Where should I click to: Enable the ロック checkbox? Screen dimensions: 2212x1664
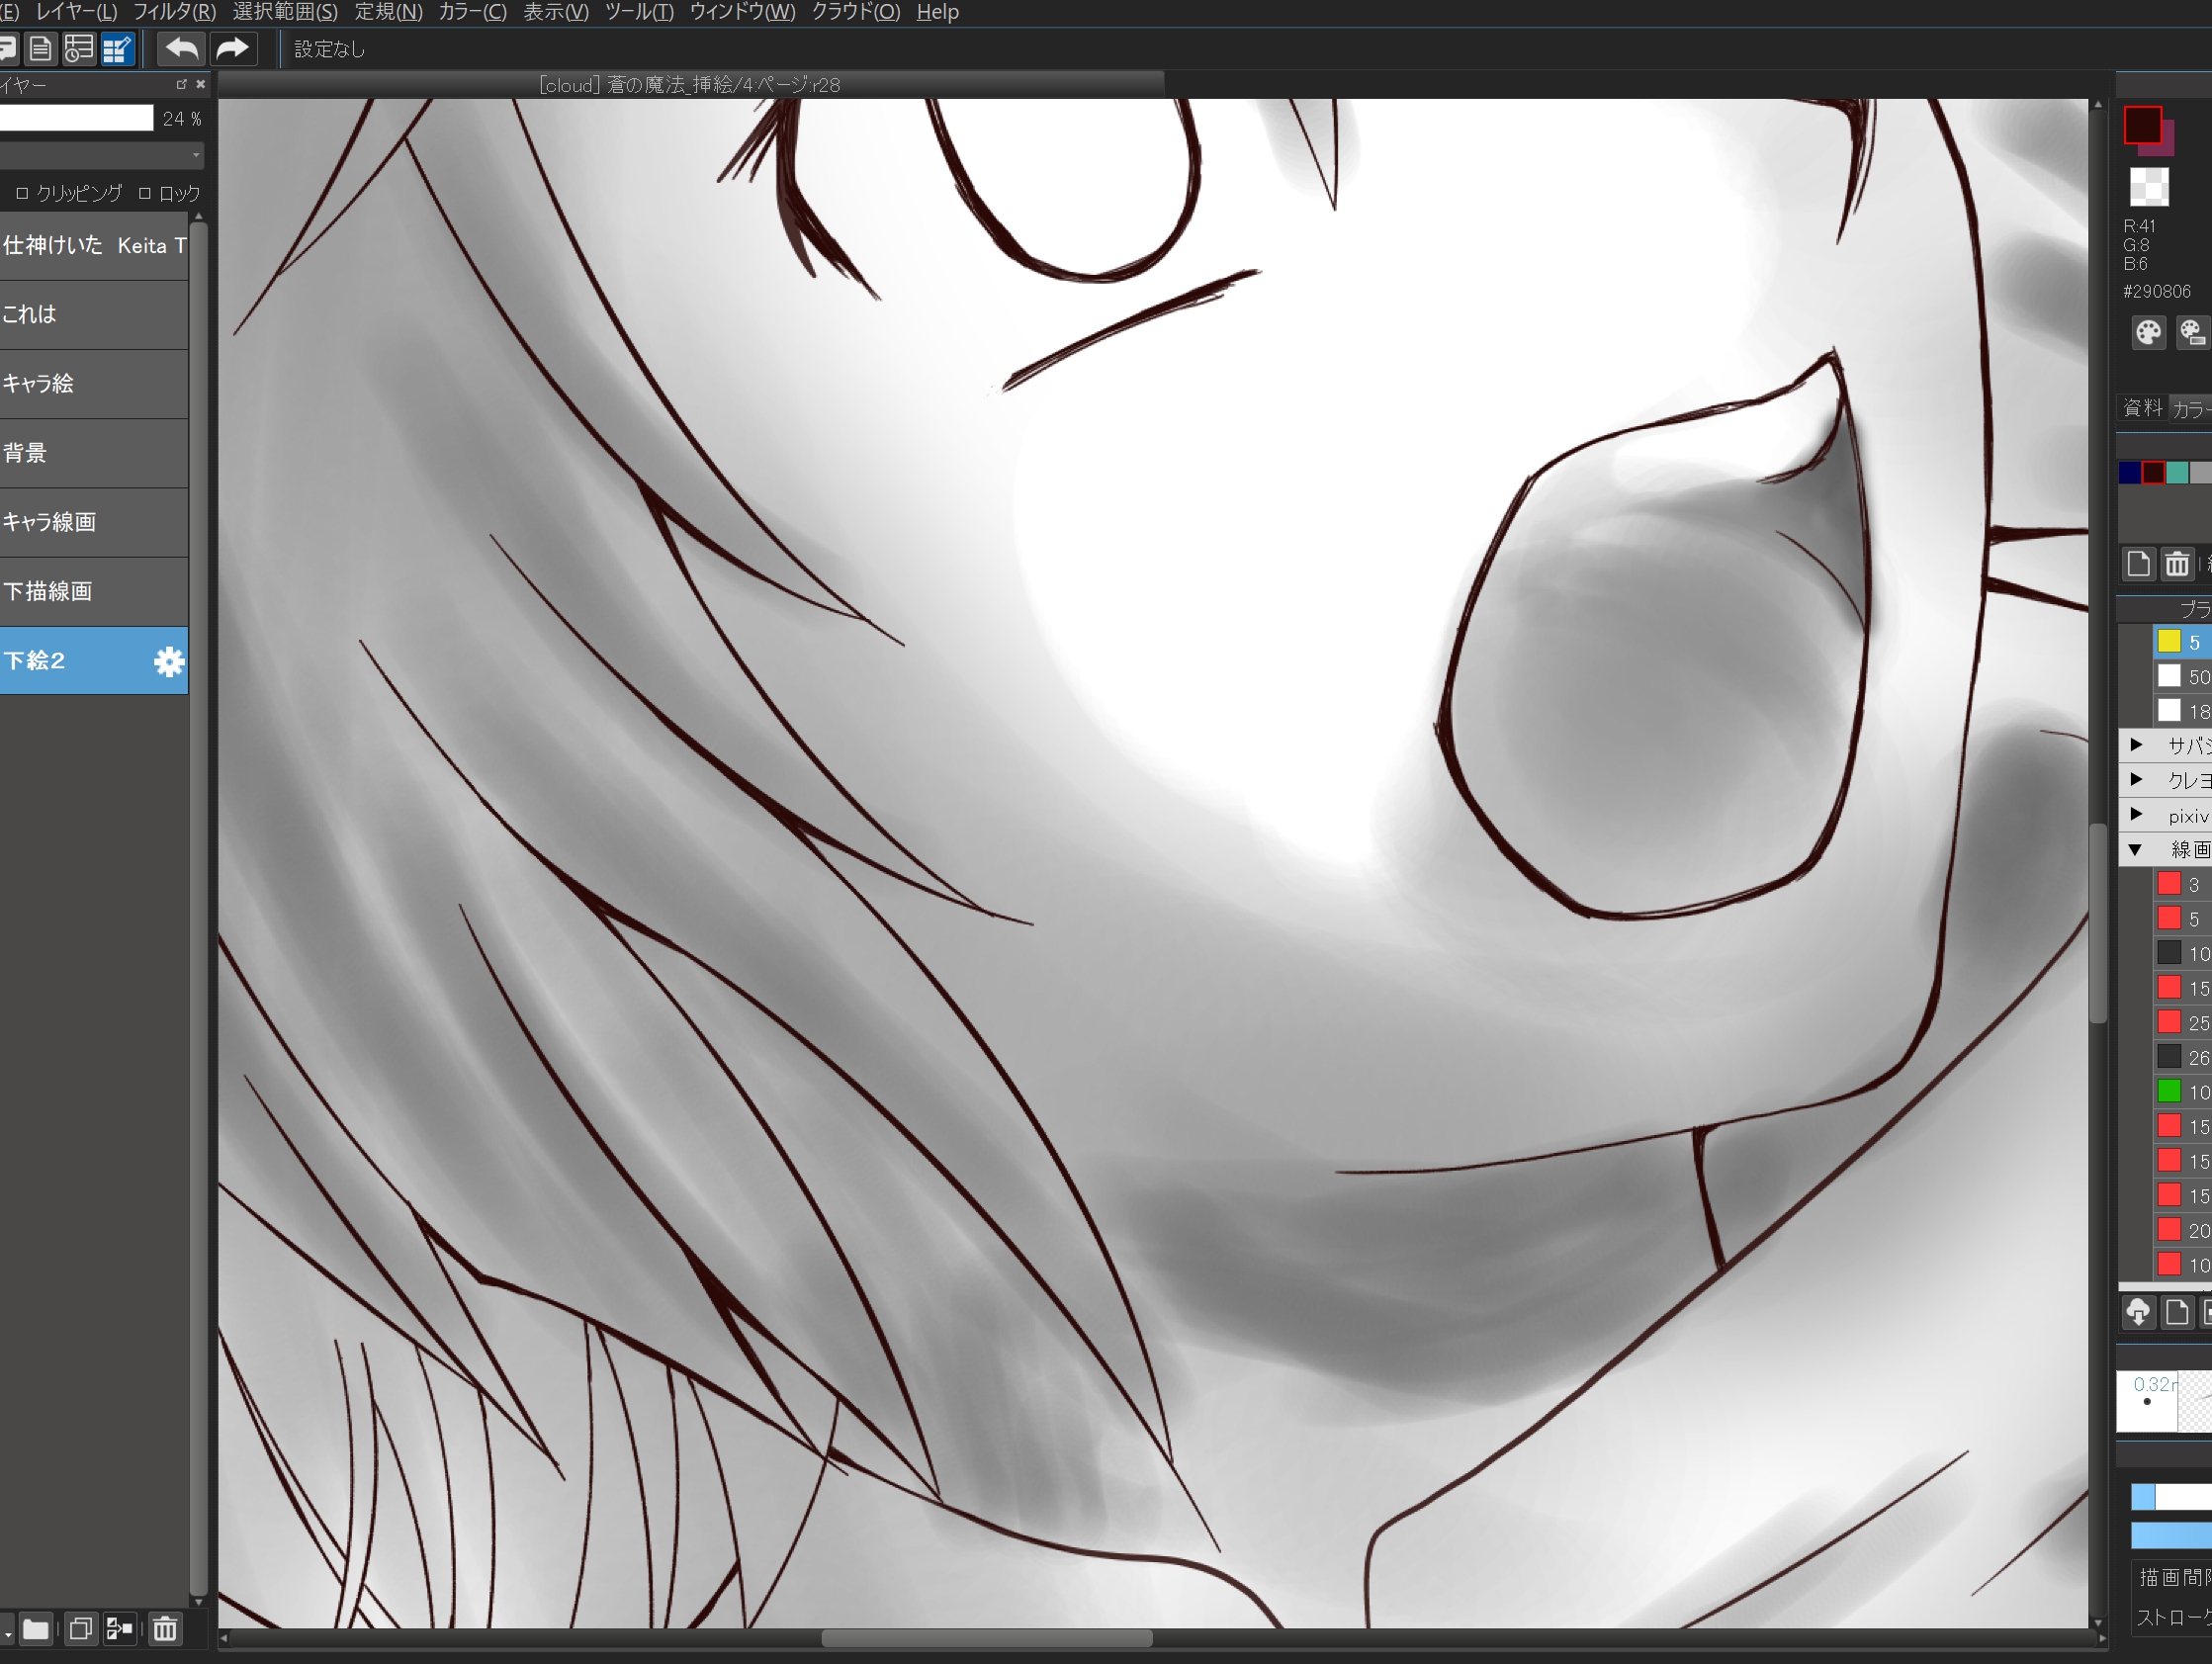coord(145,193)
